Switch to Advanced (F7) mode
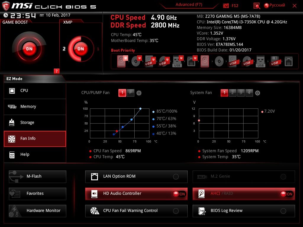Viewport: 303px width, 227px height. click(189, 5)
